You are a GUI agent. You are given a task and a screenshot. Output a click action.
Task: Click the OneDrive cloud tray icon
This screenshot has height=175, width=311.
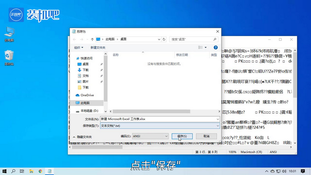point(273,171)
